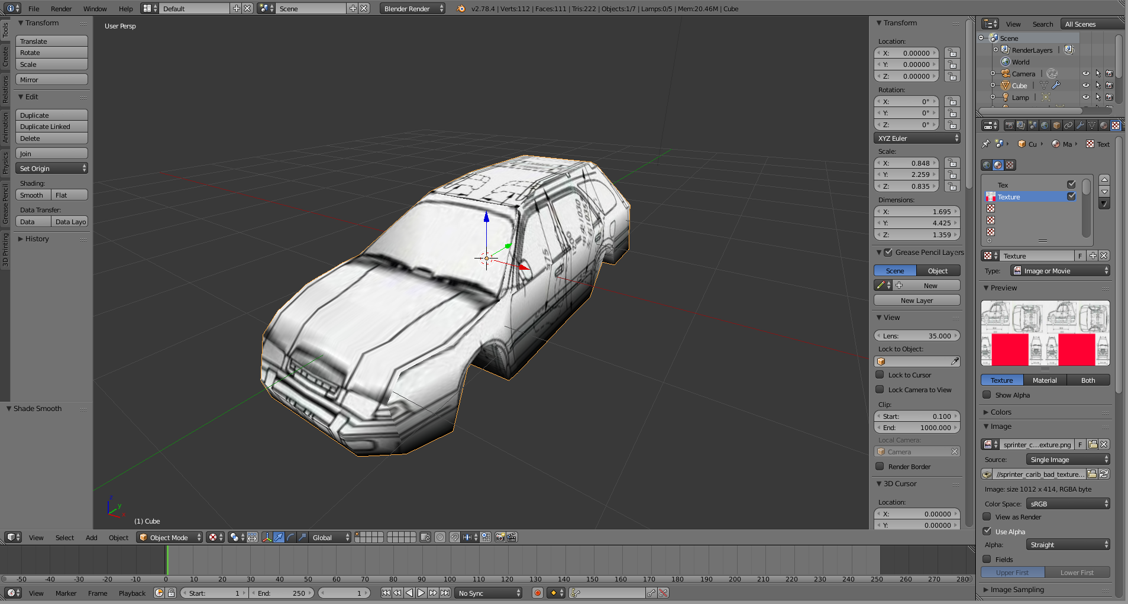Image resolution: width=1128 pixels, height=604 pixels.
Task: Enable automatic keyframe record button
Action: 538,593
